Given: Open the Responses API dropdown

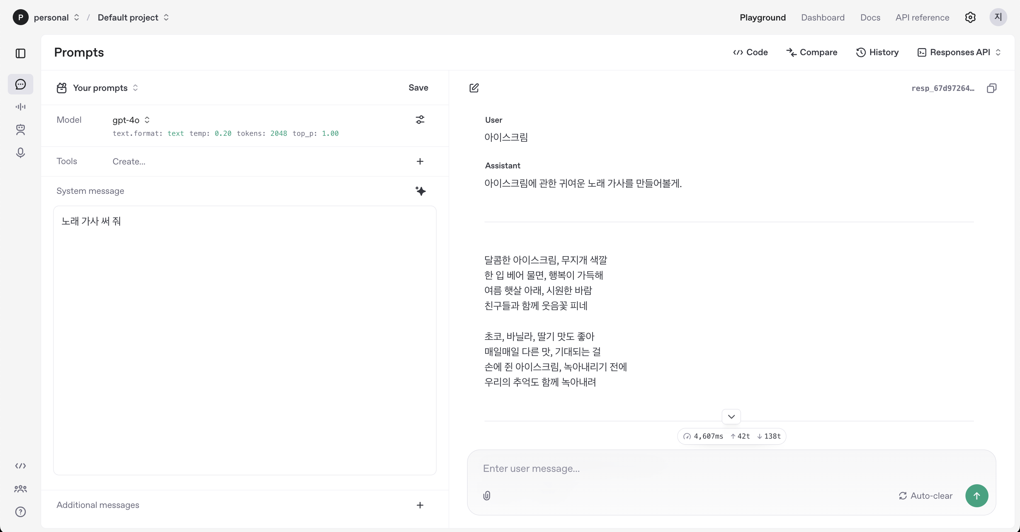Looking at the screenshot, I should click(959, 52).
